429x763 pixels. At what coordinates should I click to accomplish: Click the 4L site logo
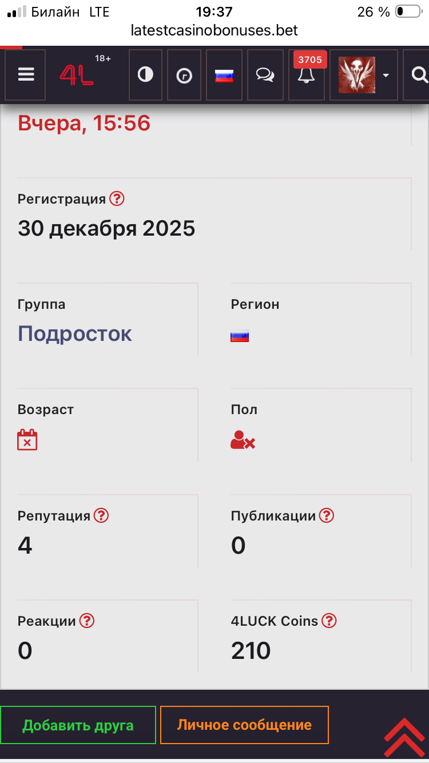[x=77, y=75]
